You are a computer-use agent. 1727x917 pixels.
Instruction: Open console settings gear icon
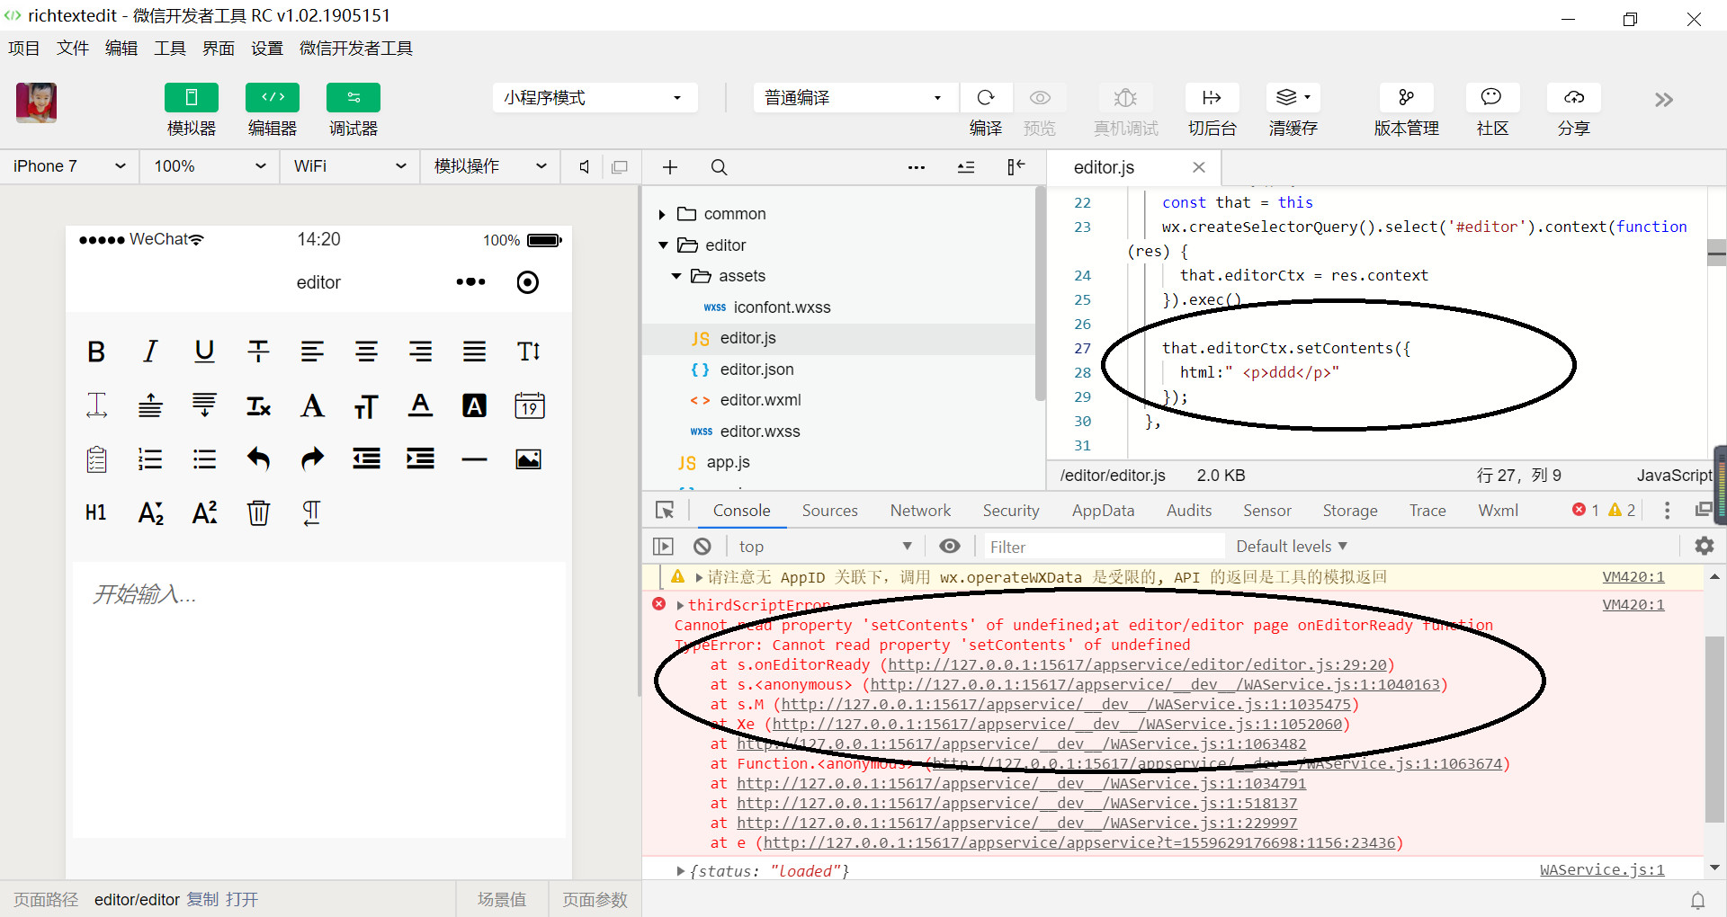[1705, 546]
